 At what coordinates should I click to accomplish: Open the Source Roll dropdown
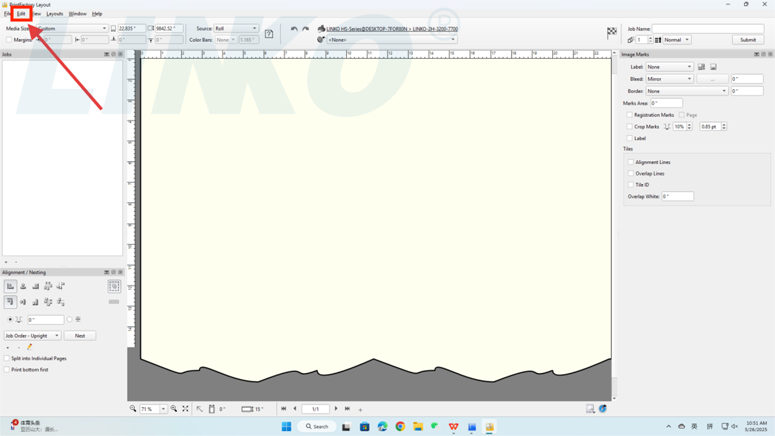coord(237,28)
